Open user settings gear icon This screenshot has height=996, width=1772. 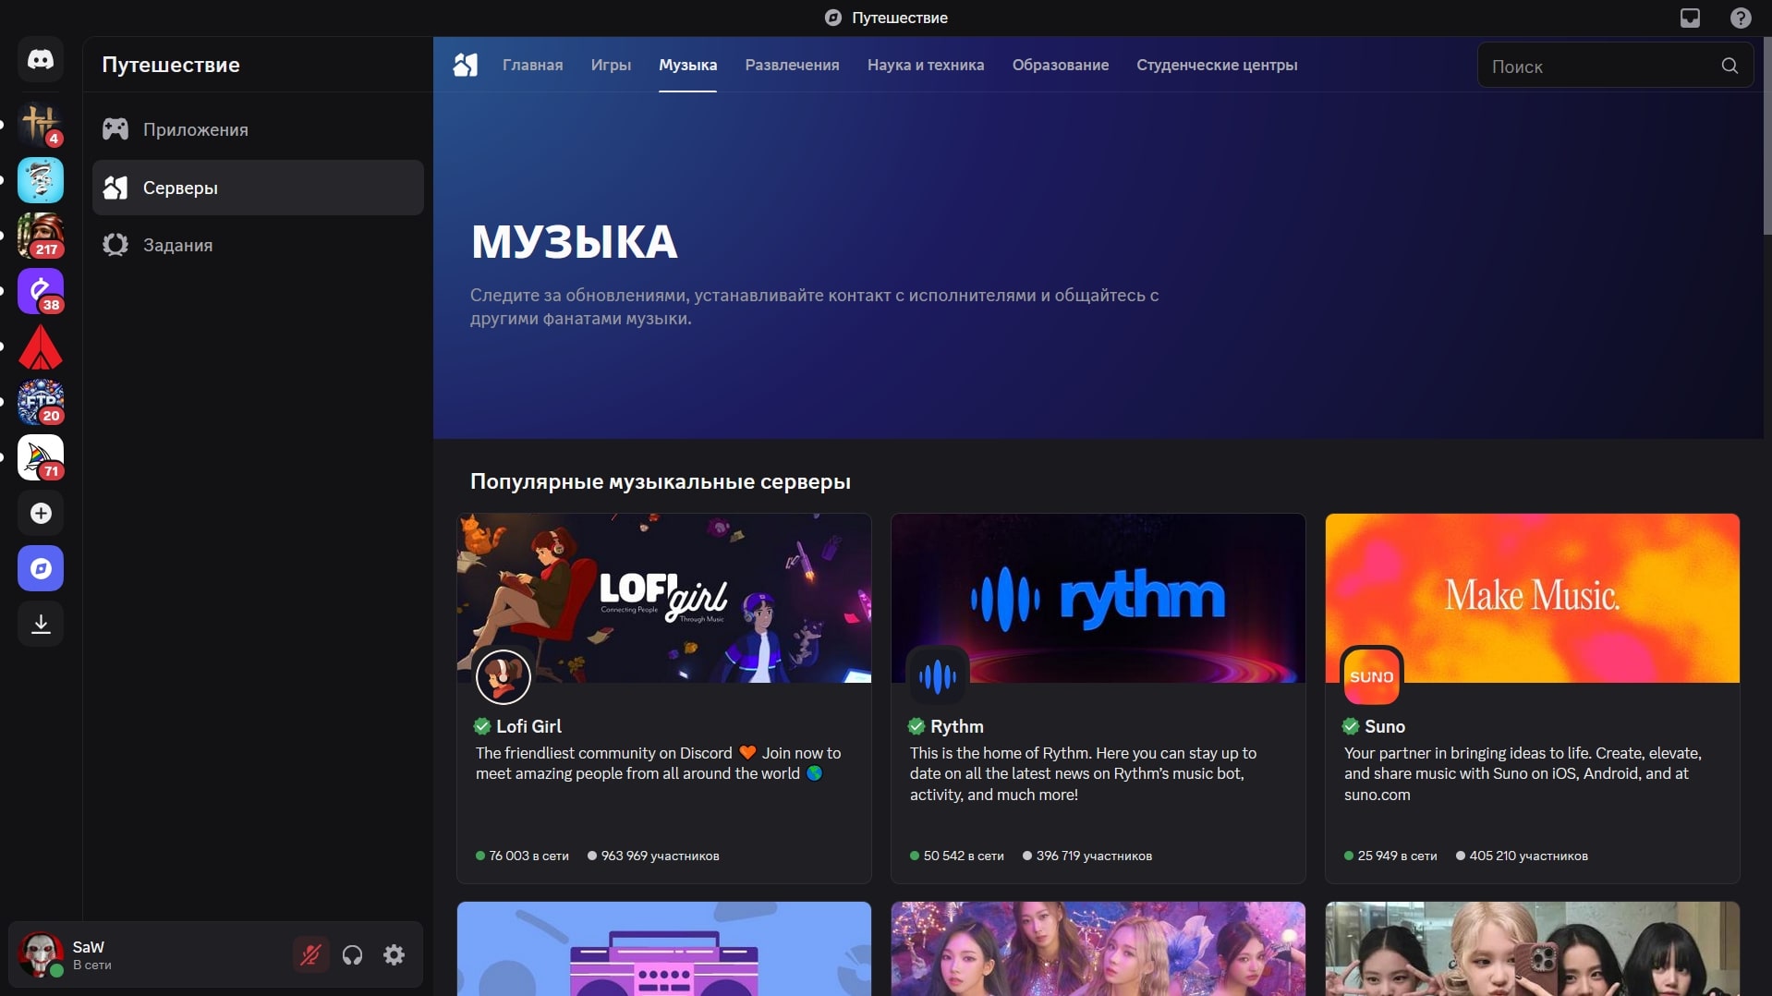click(394, 954)
